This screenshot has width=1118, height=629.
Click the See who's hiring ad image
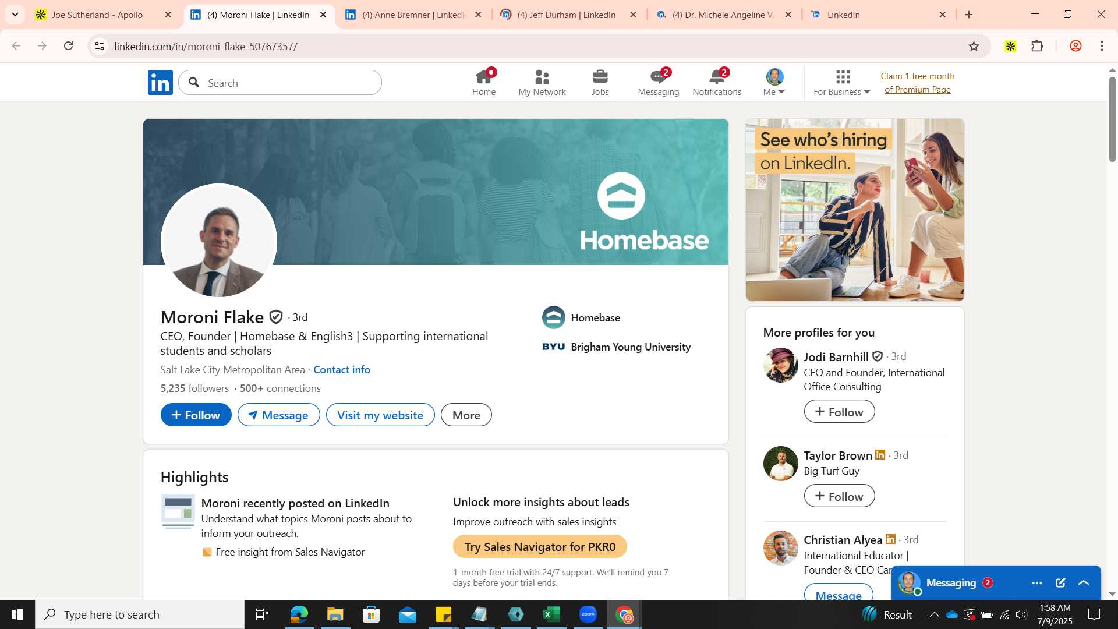[855, 210]
